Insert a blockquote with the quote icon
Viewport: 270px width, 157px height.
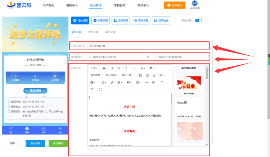(x=104, y=68)
